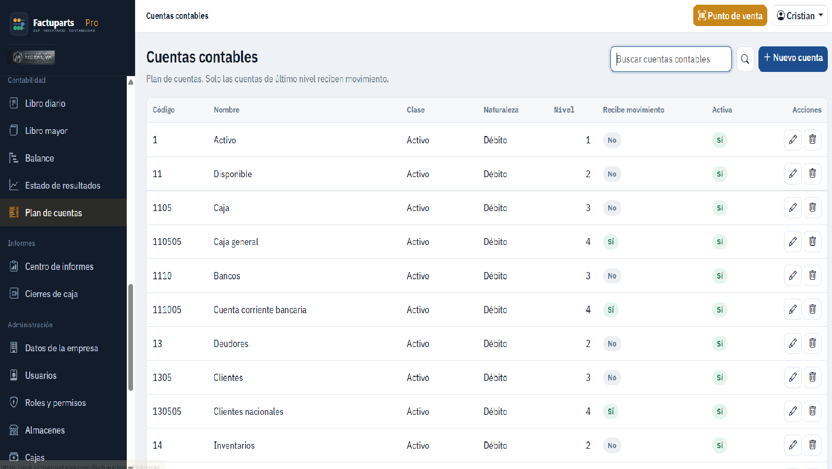Click the Punto de venta button
The width and height of the screenshot is (832, 469).
(x=730, y=16)
